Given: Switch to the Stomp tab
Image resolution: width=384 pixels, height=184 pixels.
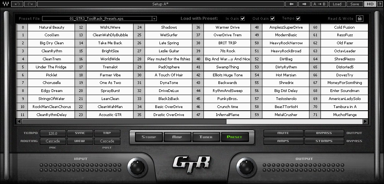Looking at the screenshot, I should coord(146,137).
